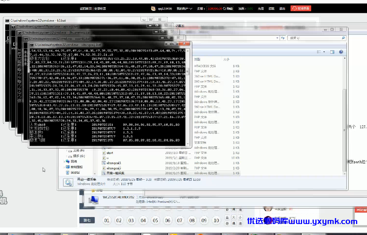This screenshot has width=367, height=235.
Task: Toggle the Explorer preview pane icon
Action: tap(332, 52)
